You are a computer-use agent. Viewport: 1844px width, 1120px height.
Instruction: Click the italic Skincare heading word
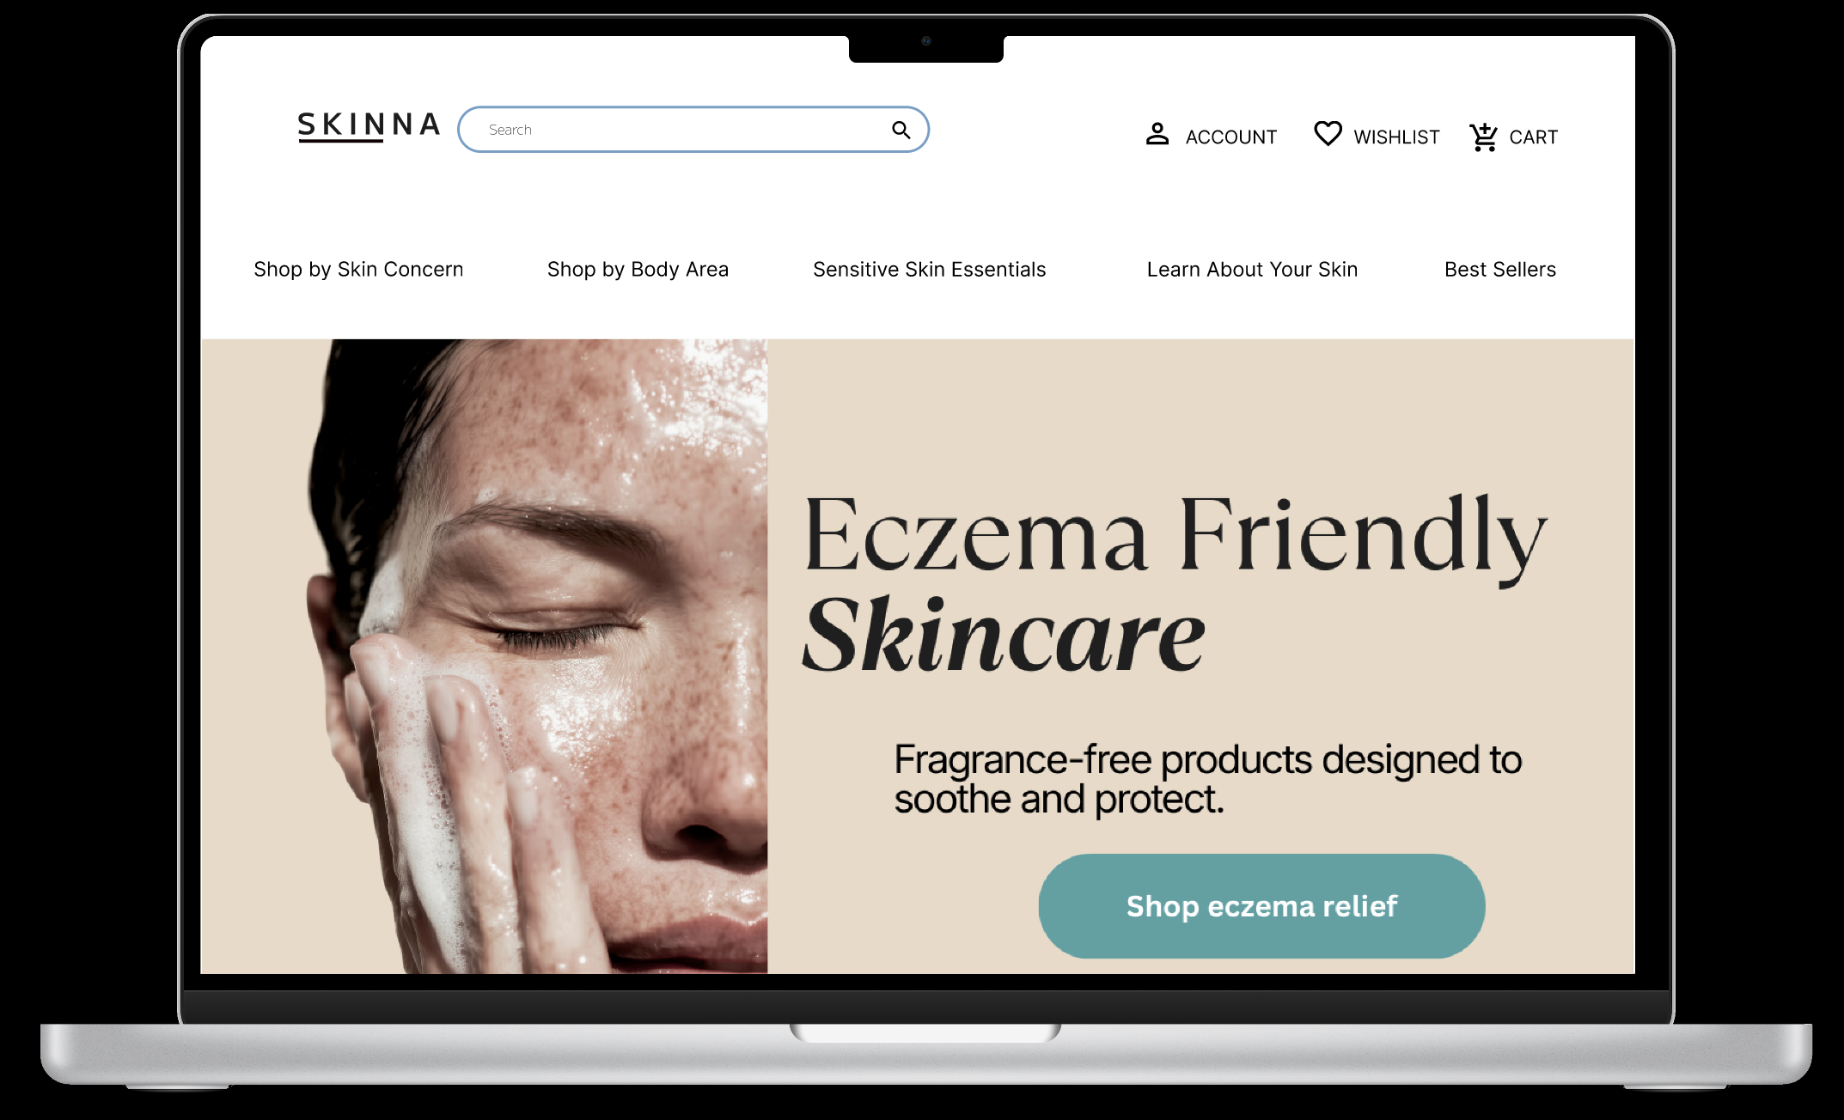tap(1003, 636)
